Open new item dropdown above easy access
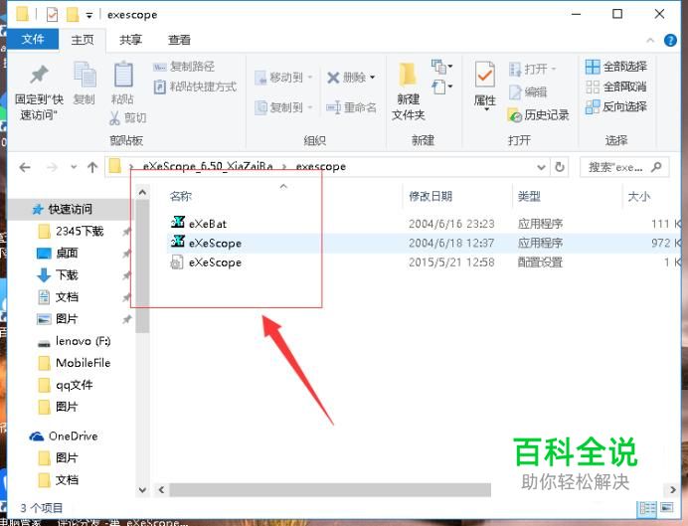 coord(442,67)
